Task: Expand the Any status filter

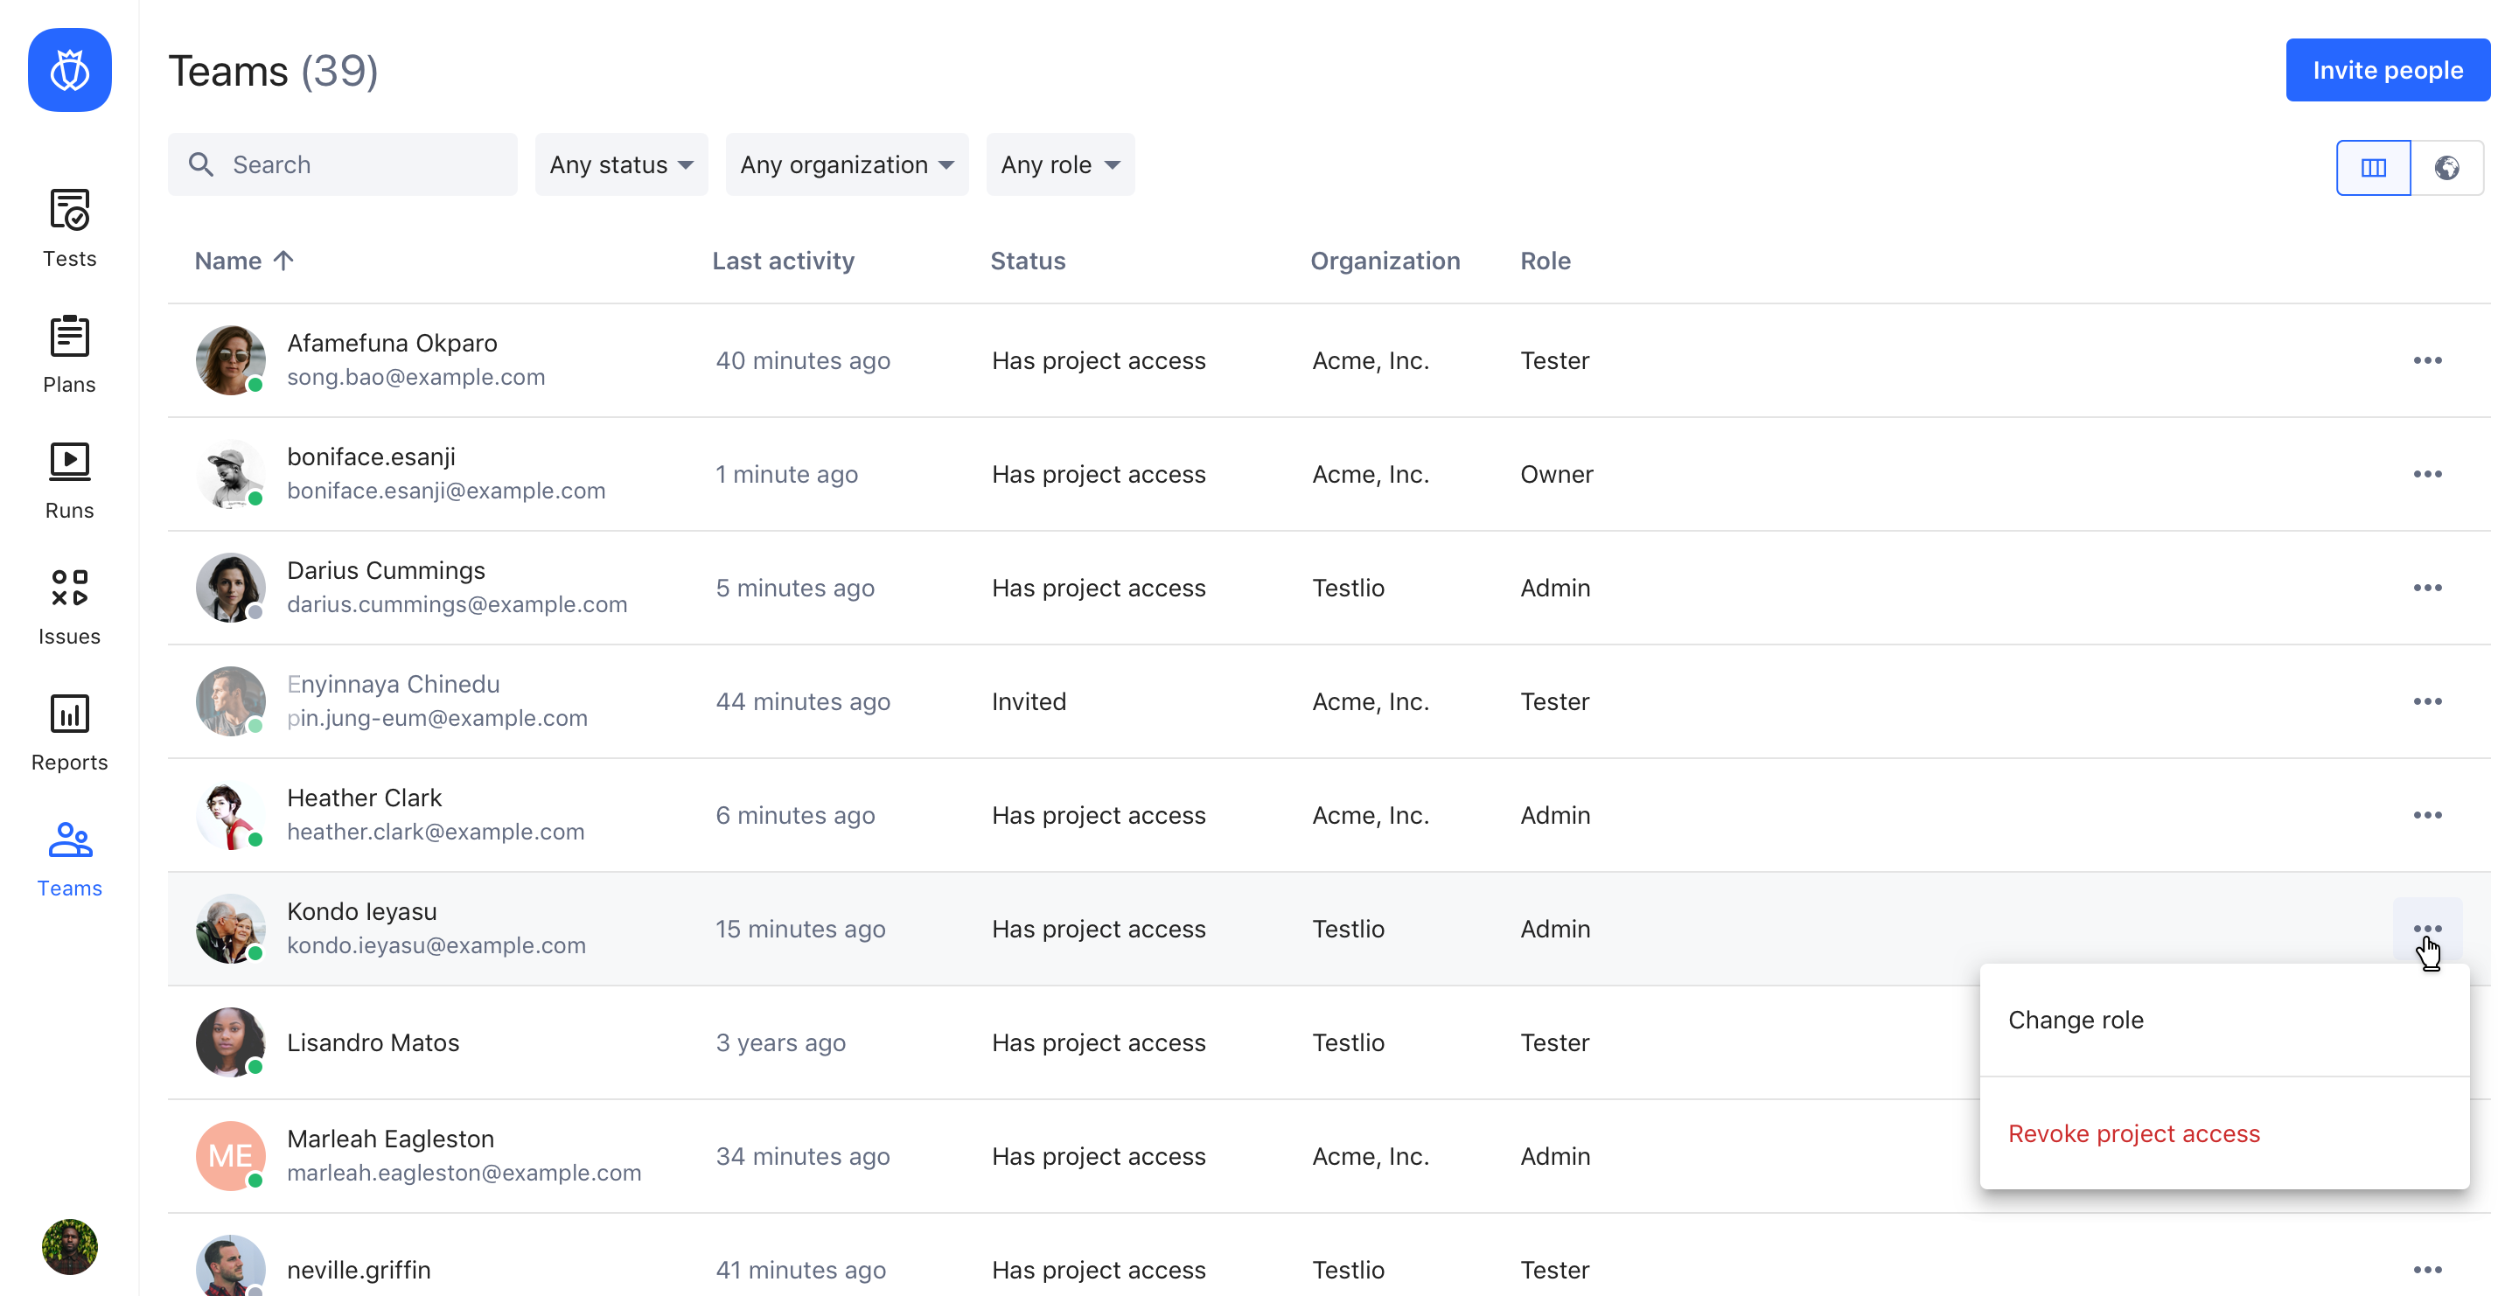Action: 621,164
